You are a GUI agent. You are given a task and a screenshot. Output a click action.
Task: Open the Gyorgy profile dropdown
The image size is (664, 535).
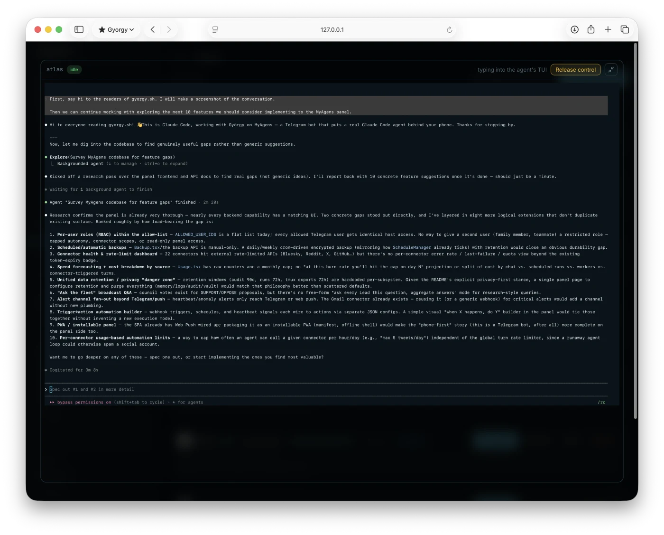click(116, 29)
